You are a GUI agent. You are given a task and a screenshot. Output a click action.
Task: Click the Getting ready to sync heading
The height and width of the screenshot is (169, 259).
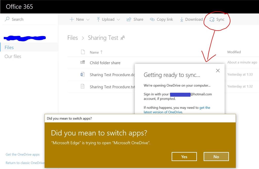pos(172,75)
